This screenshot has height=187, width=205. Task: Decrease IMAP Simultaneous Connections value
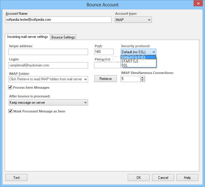point(142,80)
